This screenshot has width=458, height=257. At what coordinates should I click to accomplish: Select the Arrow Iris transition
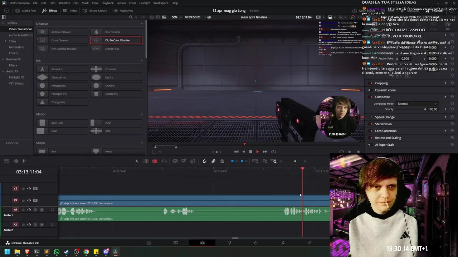click(63, 69)
